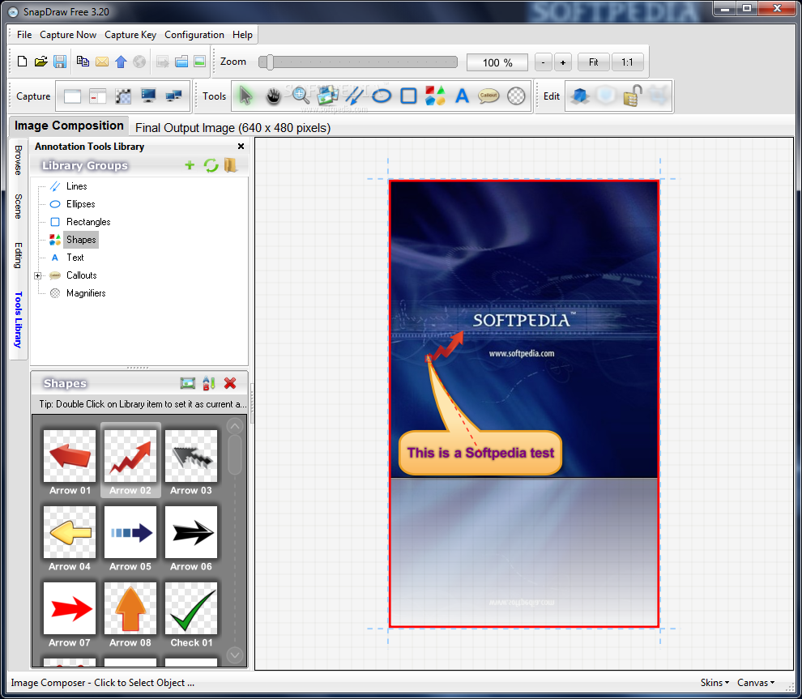Select Text in Library Groups
This screenshot has width=802, height=699.
(x=75, y=258)
